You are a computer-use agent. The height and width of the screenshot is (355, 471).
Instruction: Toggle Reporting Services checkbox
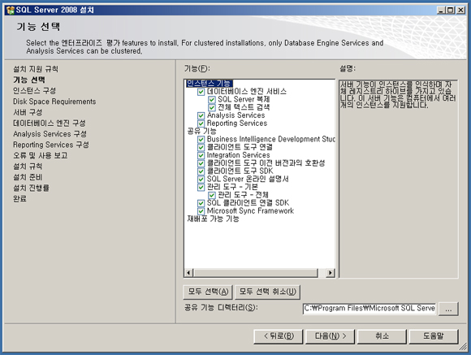click(201, 123)
